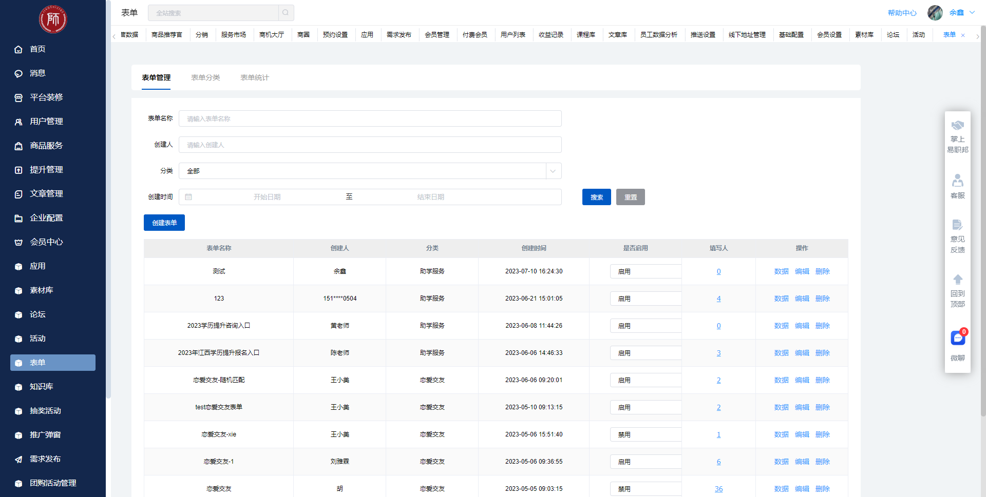The width and height of the screenshot is (986, 497).
Task: Click the 表单名称 input field
Action: [370, 118]
